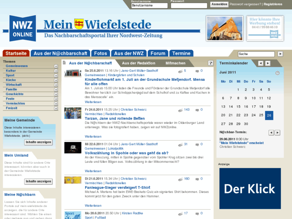Open the Aus der NWZ tab
The width and height of the screenshot is (292, 219).
(x=129, y=53)
